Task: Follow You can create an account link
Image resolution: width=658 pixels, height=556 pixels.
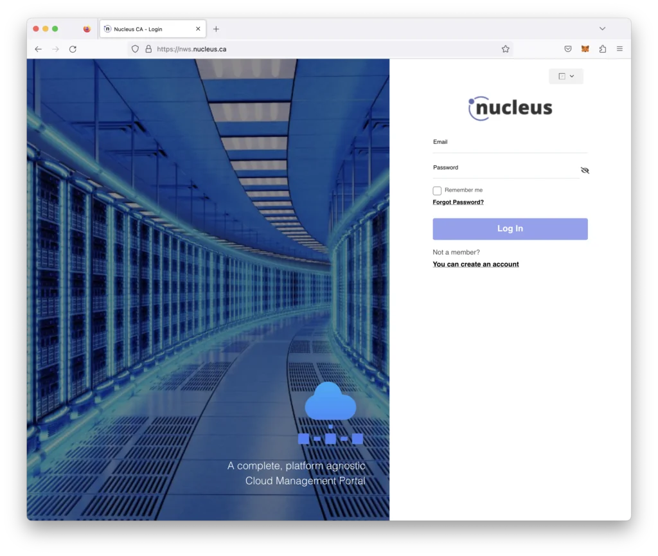Action: pos(476,264)
